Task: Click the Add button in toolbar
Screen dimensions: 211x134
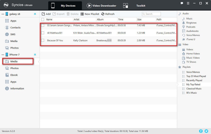Action: click(46, 14)
